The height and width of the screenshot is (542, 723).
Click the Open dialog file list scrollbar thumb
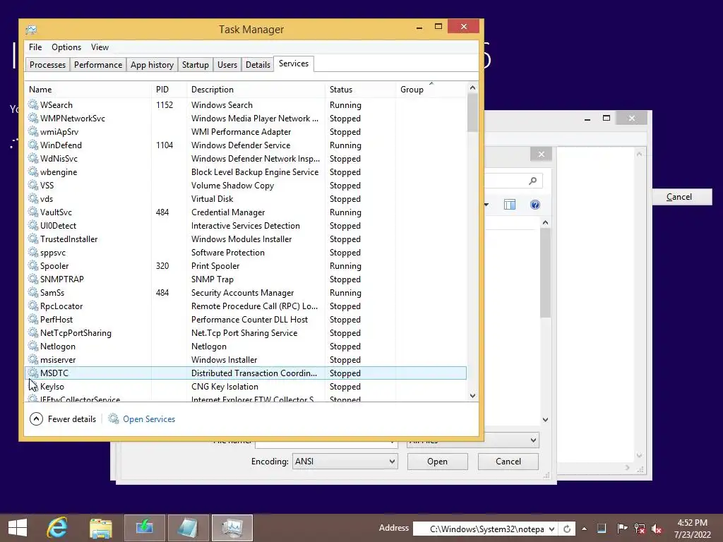click(545, 273)
